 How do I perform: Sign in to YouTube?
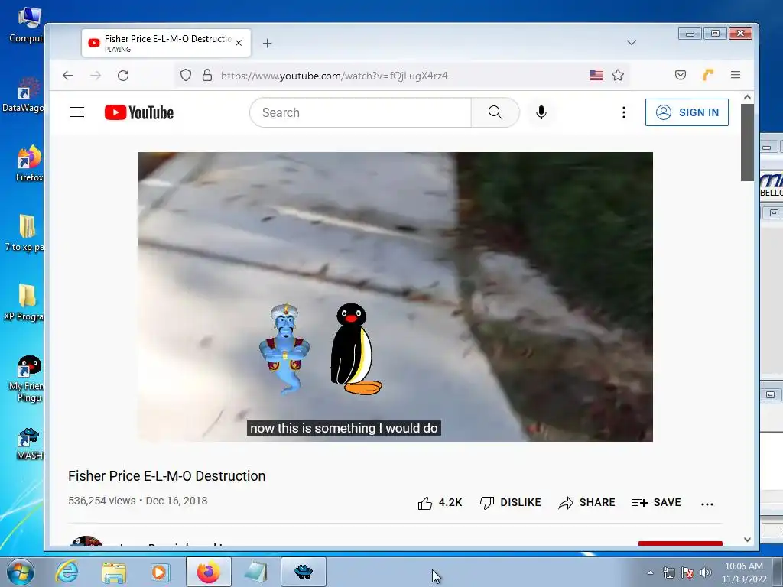click(x=687, y=112)
